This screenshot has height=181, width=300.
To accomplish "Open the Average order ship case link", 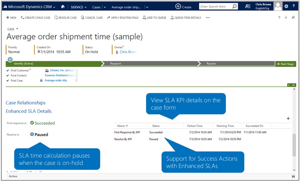I will [56, 81].
